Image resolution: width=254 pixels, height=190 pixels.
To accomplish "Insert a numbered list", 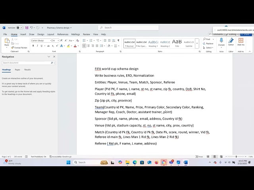I will tap(91, 40).
